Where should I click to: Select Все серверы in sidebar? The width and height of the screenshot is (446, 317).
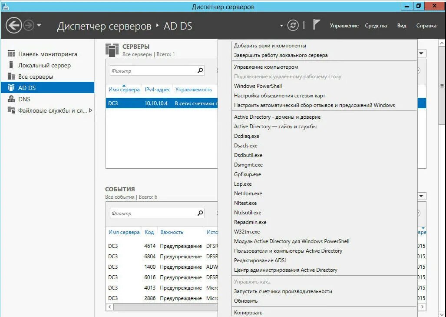point(47,77)
